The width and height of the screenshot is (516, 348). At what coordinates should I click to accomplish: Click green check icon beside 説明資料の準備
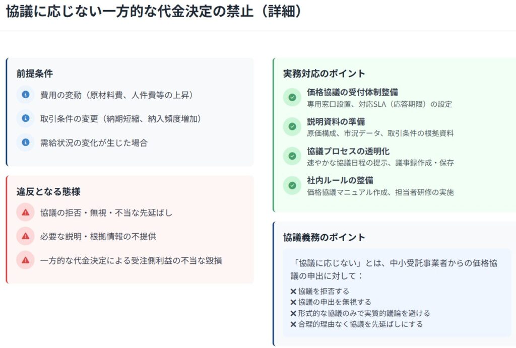coord(292,127)
